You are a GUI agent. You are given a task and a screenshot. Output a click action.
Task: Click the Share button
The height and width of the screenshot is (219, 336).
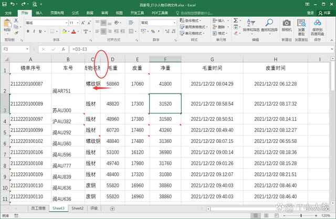pyautogui.click(x=324, y=13)
